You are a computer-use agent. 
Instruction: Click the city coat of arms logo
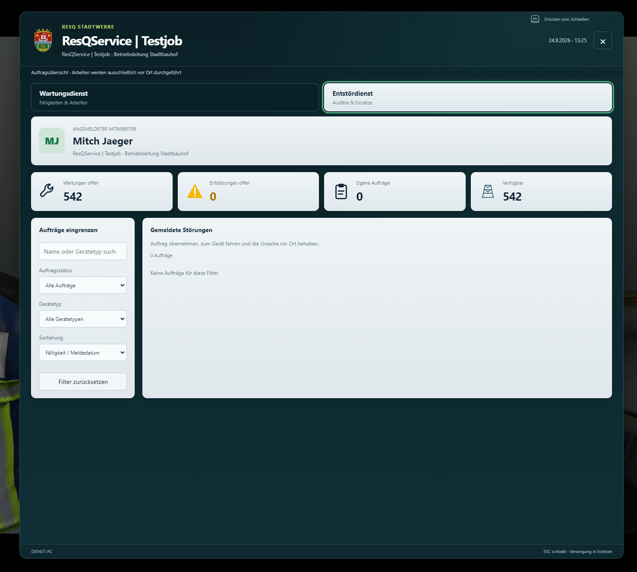click(43, 41)
